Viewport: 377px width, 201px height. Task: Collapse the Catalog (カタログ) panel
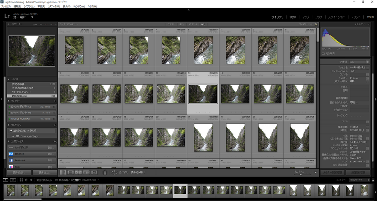8,79
